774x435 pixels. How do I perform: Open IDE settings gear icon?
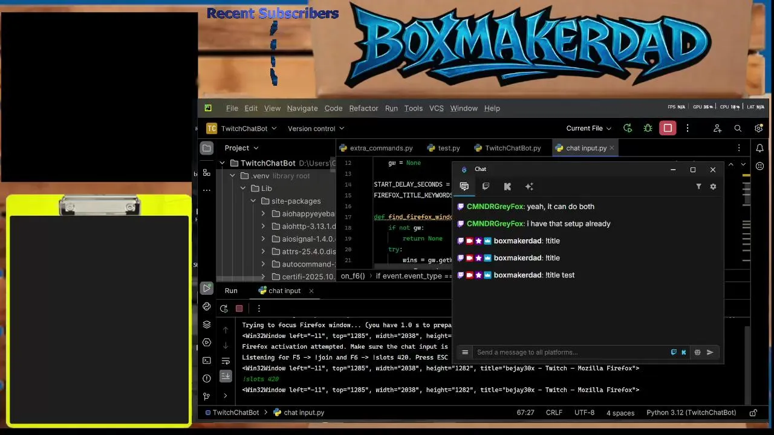point(758,128)
